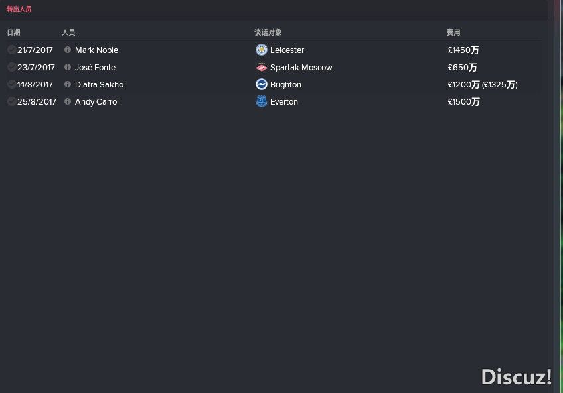This screenshot has height=393, width=563.
Task: Toggle the checkmark for the 21/7/2017 transfer
Action: pos(11,50)
